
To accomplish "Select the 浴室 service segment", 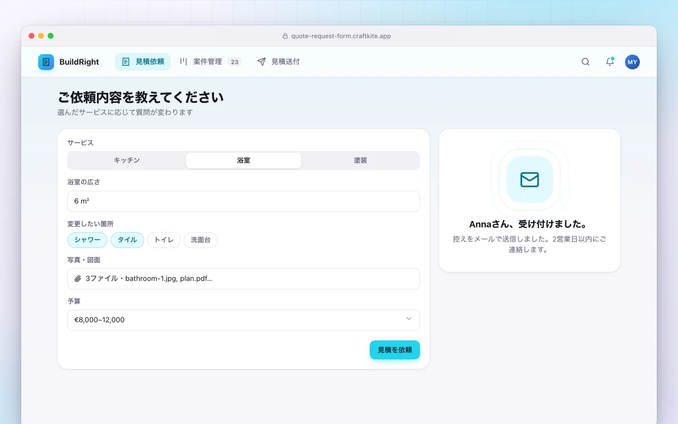I will (x=244, y=161).
